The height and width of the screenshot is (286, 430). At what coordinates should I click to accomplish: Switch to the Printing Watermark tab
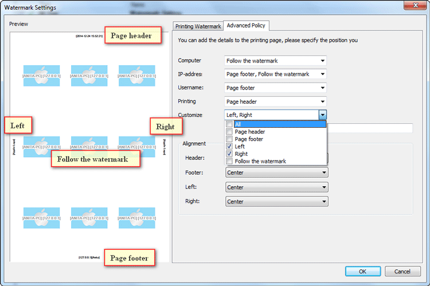[x=198, y=26]
